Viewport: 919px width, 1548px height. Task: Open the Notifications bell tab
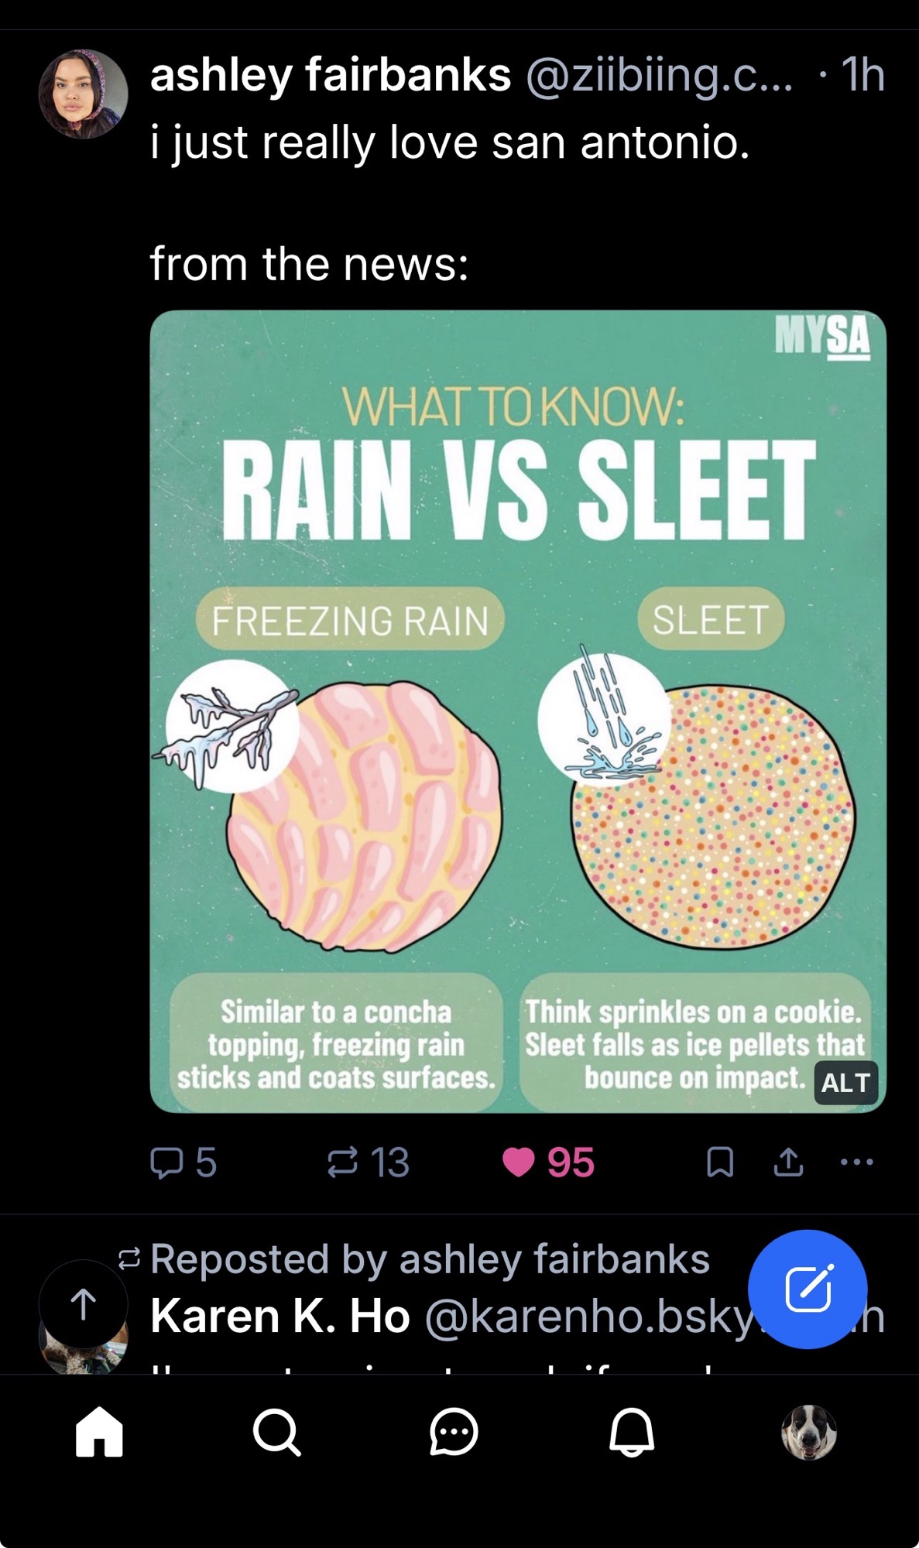pyautogui.click(x=632, y=1432)
